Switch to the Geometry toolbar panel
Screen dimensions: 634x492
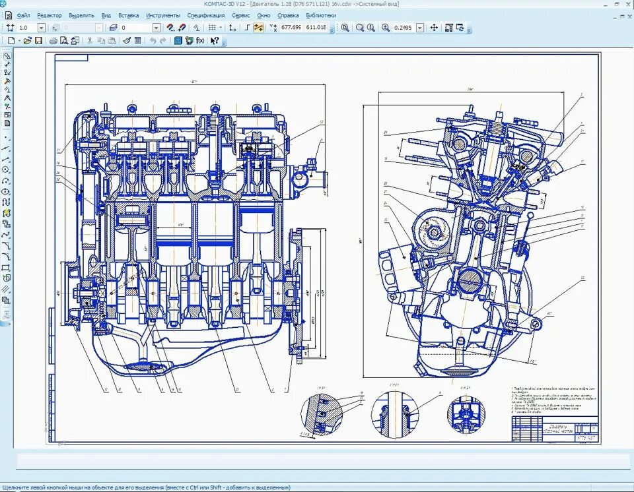[x=7, y=56]
